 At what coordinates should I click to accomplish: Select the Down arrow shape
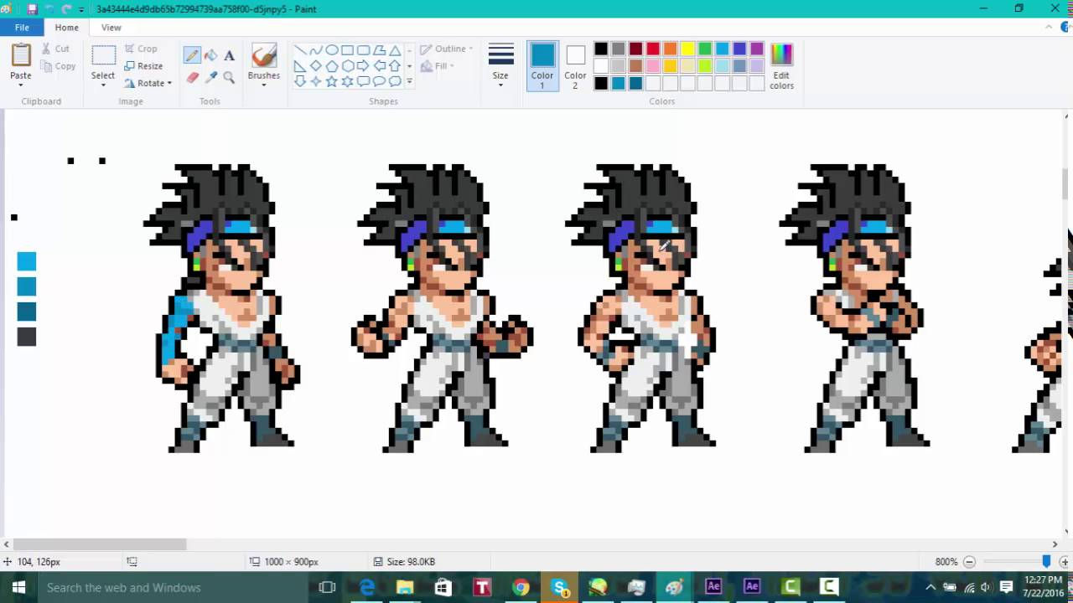(300, 81)
